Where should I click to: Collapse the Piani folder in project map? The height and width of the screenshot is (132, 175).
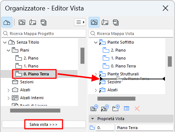point(8,50)
